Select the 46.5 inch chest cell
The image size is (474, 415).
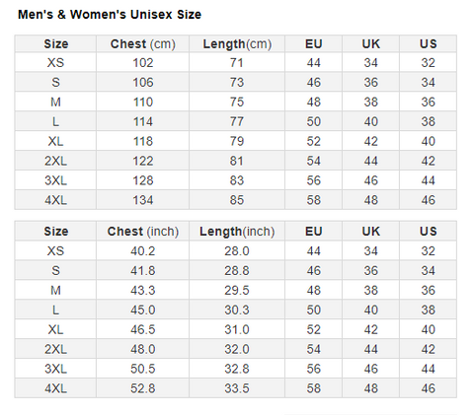143,329
